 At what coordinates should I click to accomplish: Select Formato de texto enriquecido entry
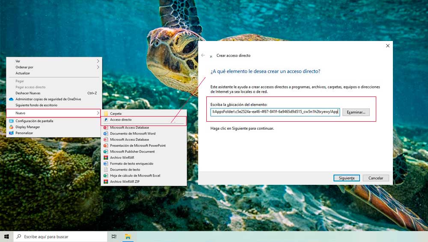pos(131,163)
